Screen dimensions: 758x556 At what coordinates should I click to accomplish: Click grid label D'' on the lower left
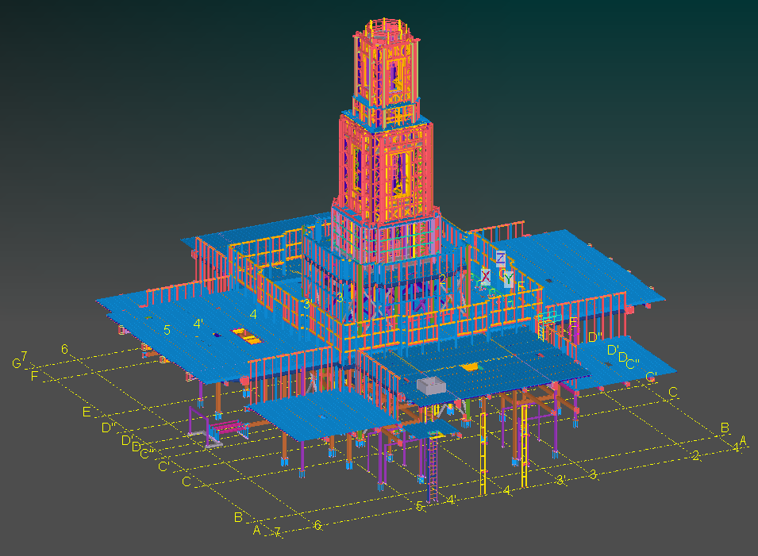pyautogui.click(x=107, y=428)
